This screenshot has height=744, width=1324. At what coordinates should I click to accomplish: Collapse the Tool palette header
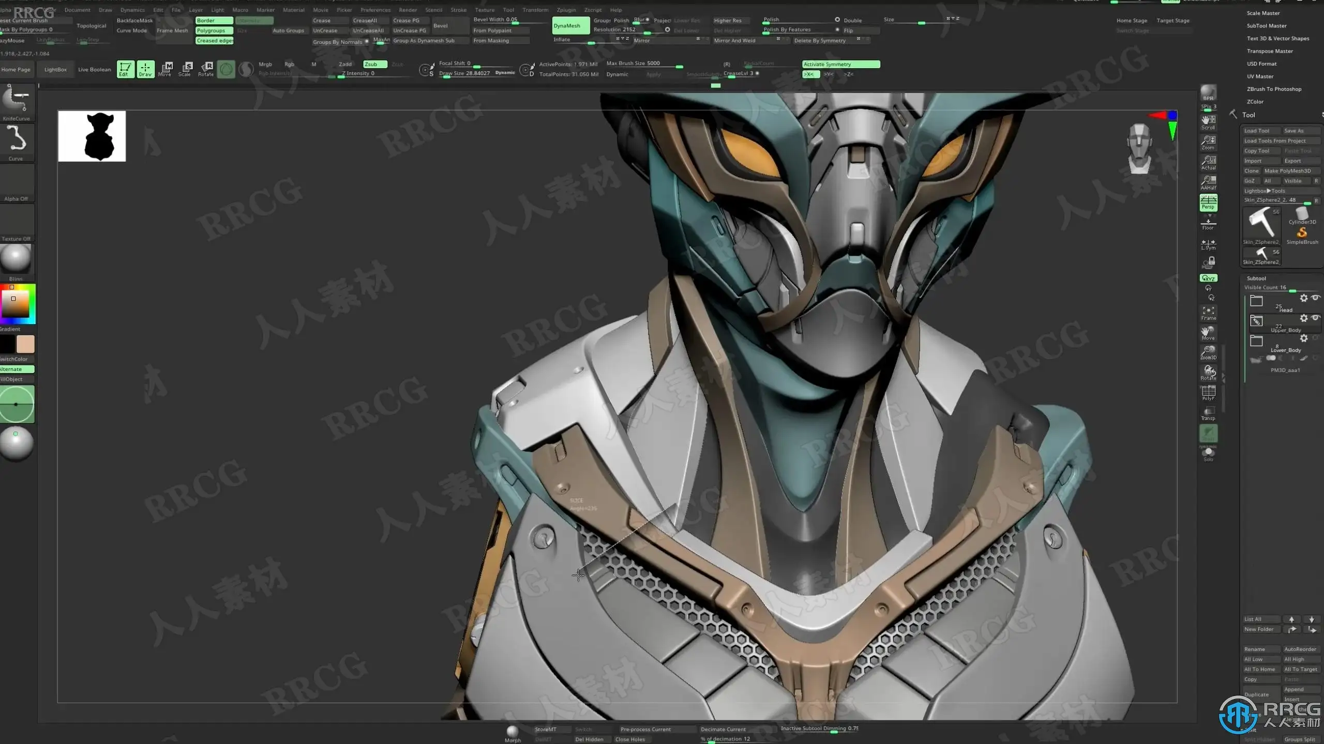(1248, 115)
